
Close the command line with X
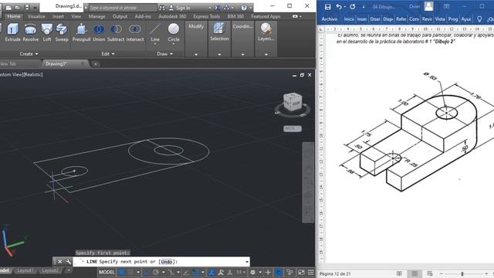[59, 262]
